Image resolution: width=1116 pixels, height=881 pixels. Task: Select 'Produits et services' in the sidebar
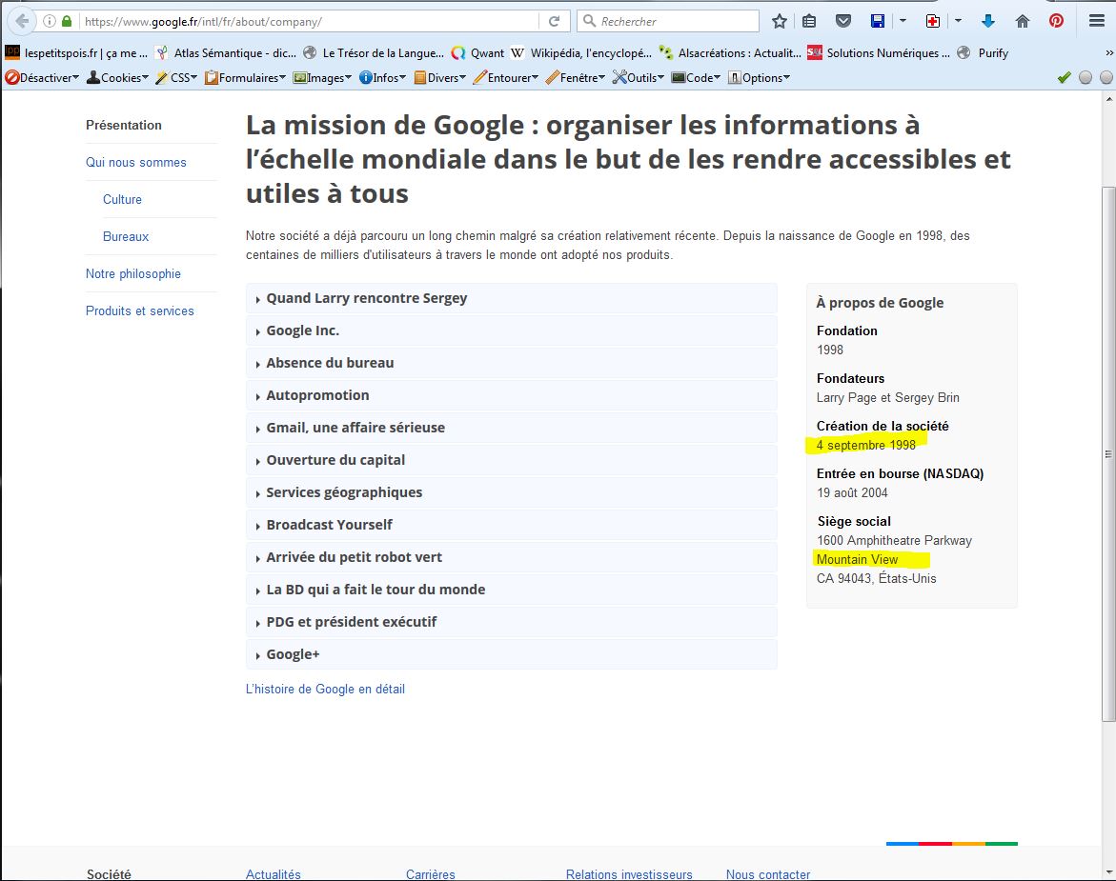[139, 310]
